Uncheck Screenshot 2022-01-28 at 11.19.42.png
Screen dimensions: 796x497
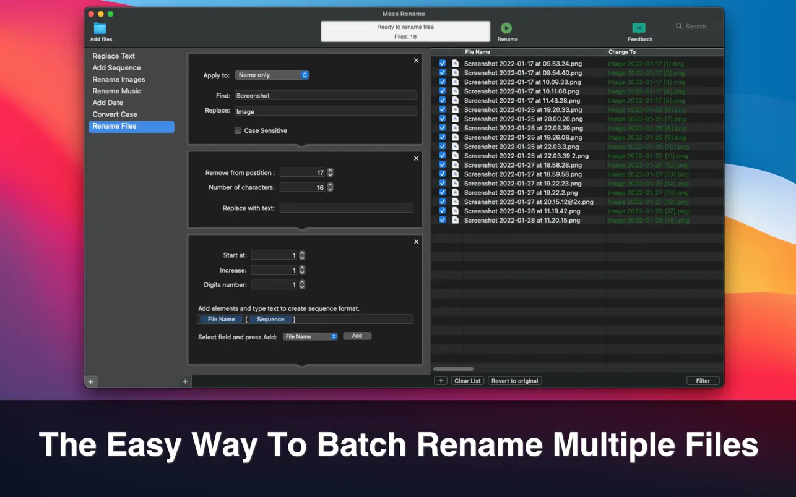pos(442,211)
